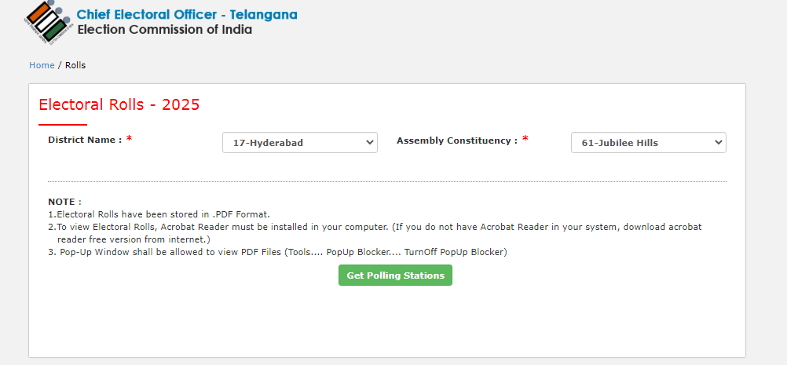Open the District Name dropdown showing 17-Hyderabad
Image resolution: width=787 pixels, height=365 pixels.
point(292,143)
